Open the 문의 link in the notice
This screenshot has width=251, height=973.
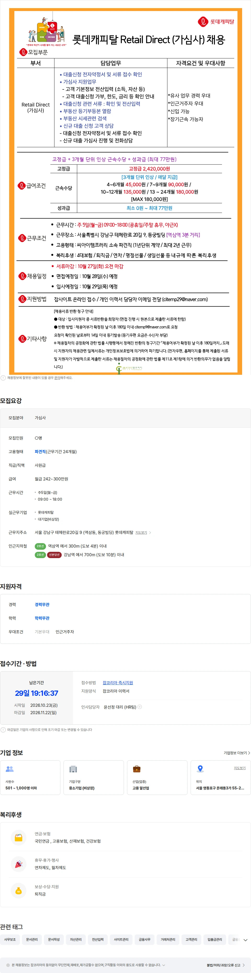[x=57, y=378]
